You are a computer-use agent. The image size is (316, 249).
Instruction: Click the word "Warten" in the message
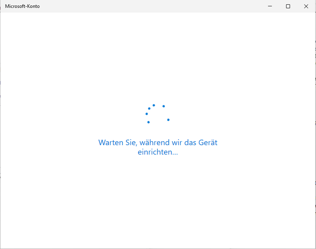111,142
